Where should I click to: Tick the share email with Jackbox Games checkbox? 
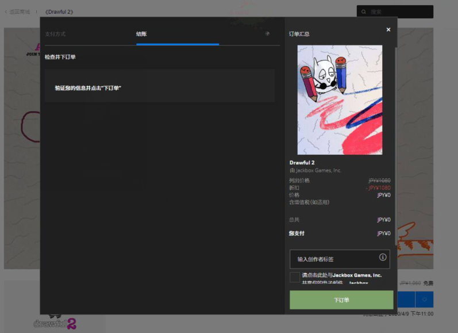click(295, 277)
